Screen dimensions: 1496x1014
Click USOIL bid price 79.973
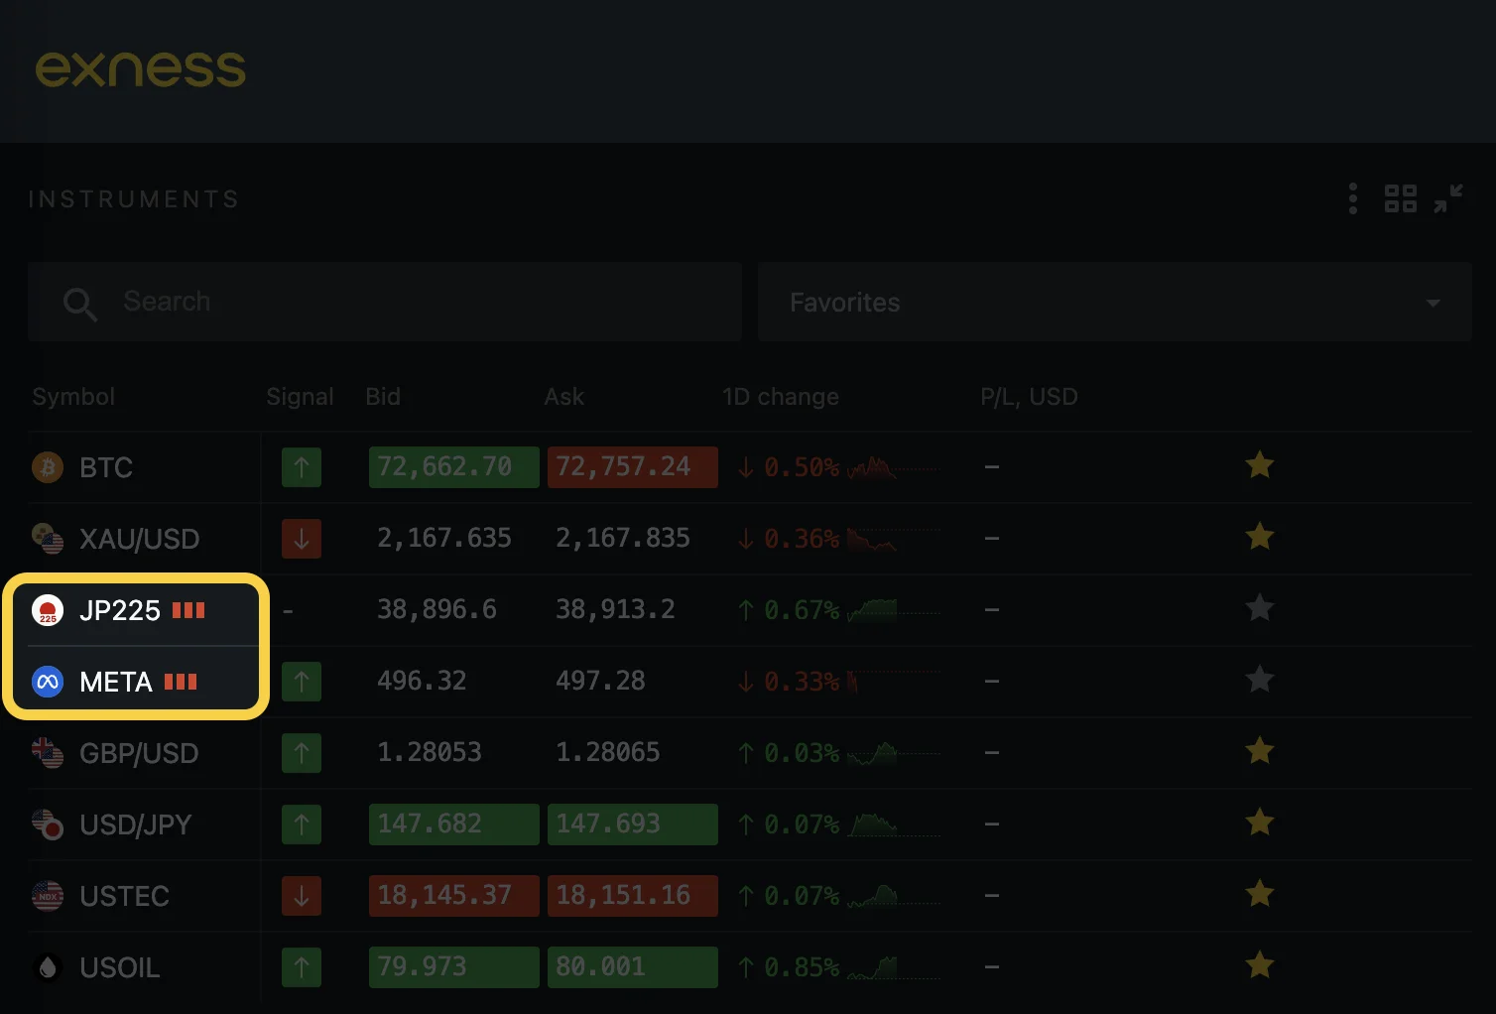pos(454,966)
